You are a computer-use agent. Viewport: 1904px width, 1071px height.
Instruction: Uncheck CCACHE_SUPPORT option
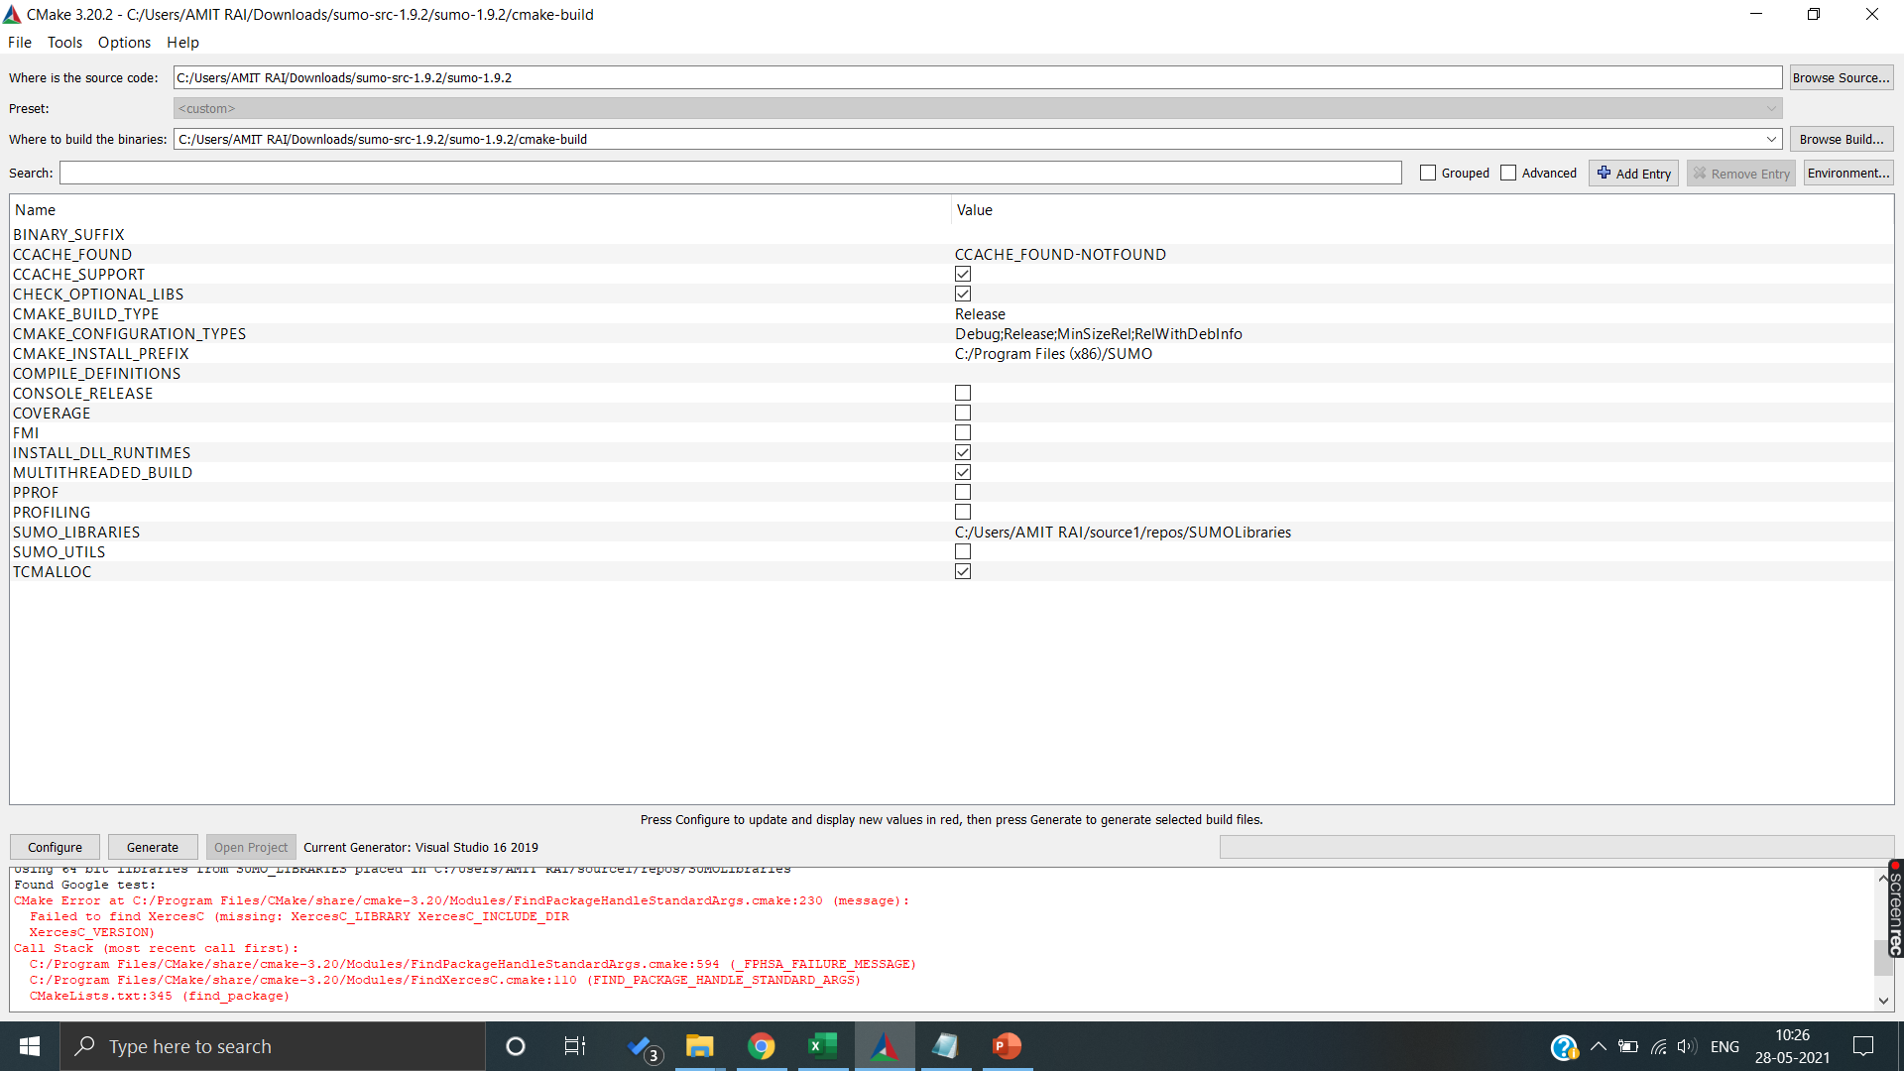pos(963,275)
